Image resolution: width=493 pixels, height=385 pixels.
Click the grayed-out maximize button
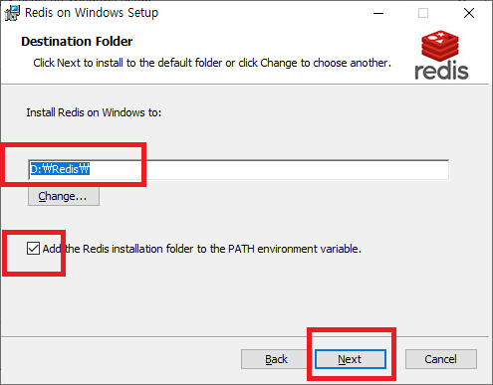(x=423, y=13)
